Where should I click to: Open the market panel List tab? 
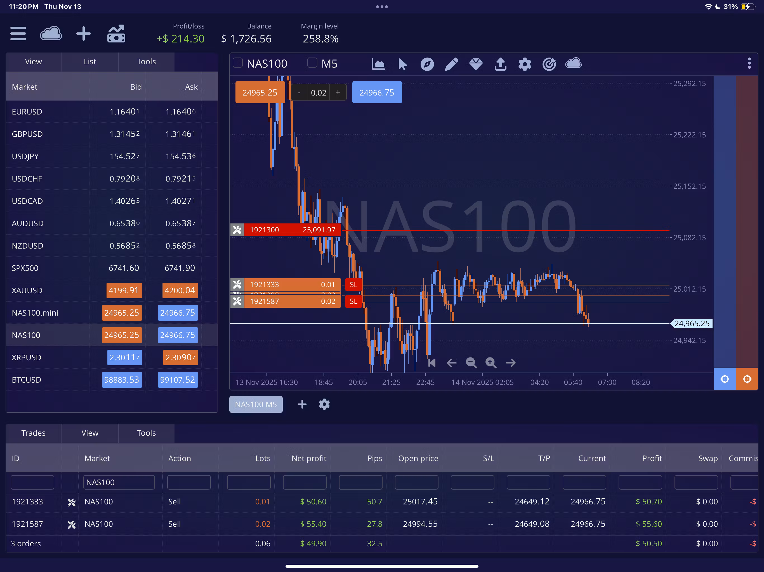point(90,62)
